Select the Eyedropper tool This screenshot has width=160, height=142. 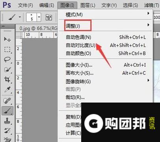point(7,90)
